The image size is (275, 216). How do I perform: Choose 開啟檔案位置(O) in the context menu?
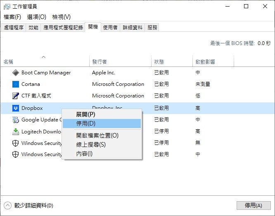(x=102, y=135)
